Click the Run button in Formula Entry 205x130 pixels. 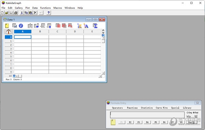[192, 122]
